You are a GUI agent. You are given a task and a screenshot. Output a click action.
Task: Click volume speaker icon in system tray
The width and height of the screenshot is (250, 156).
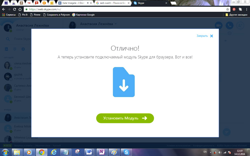point(220,152)
